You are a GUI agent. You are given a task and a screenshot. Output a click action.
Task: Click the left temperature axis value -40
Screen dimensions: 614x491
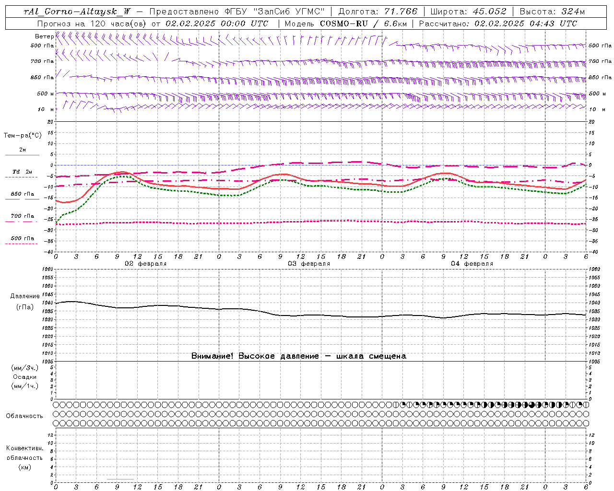pos(49,252)
